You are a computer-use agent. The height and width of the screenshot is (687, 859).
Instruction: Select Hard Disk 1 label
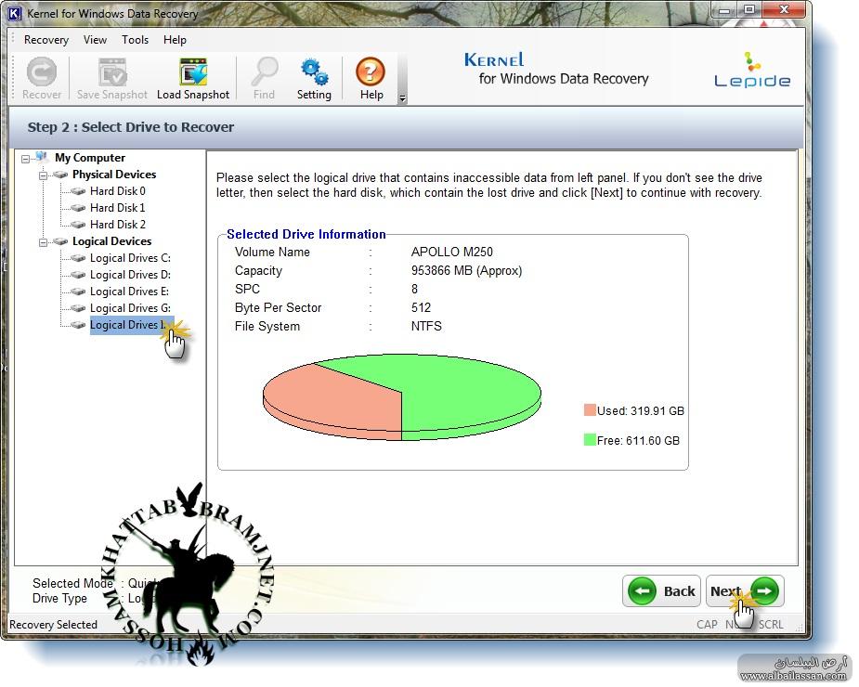[x=118, y=208]
